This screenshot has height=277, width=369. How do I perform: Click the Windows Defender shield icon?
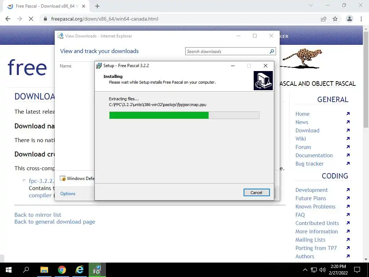[x=62, y=178]
